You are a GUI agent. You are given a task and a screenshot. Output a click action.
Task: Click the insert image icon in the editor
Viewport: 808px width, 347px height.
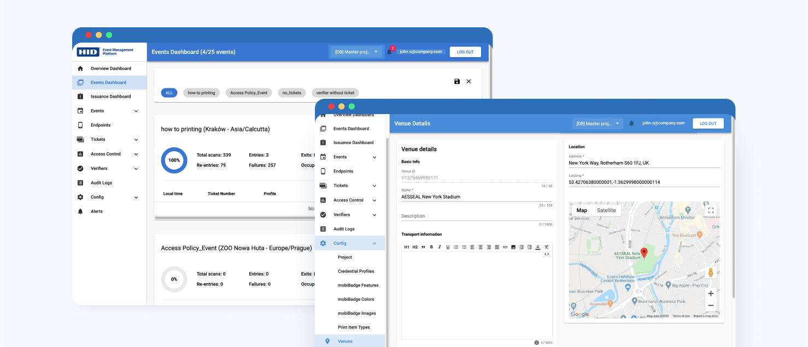click(513, 247)
